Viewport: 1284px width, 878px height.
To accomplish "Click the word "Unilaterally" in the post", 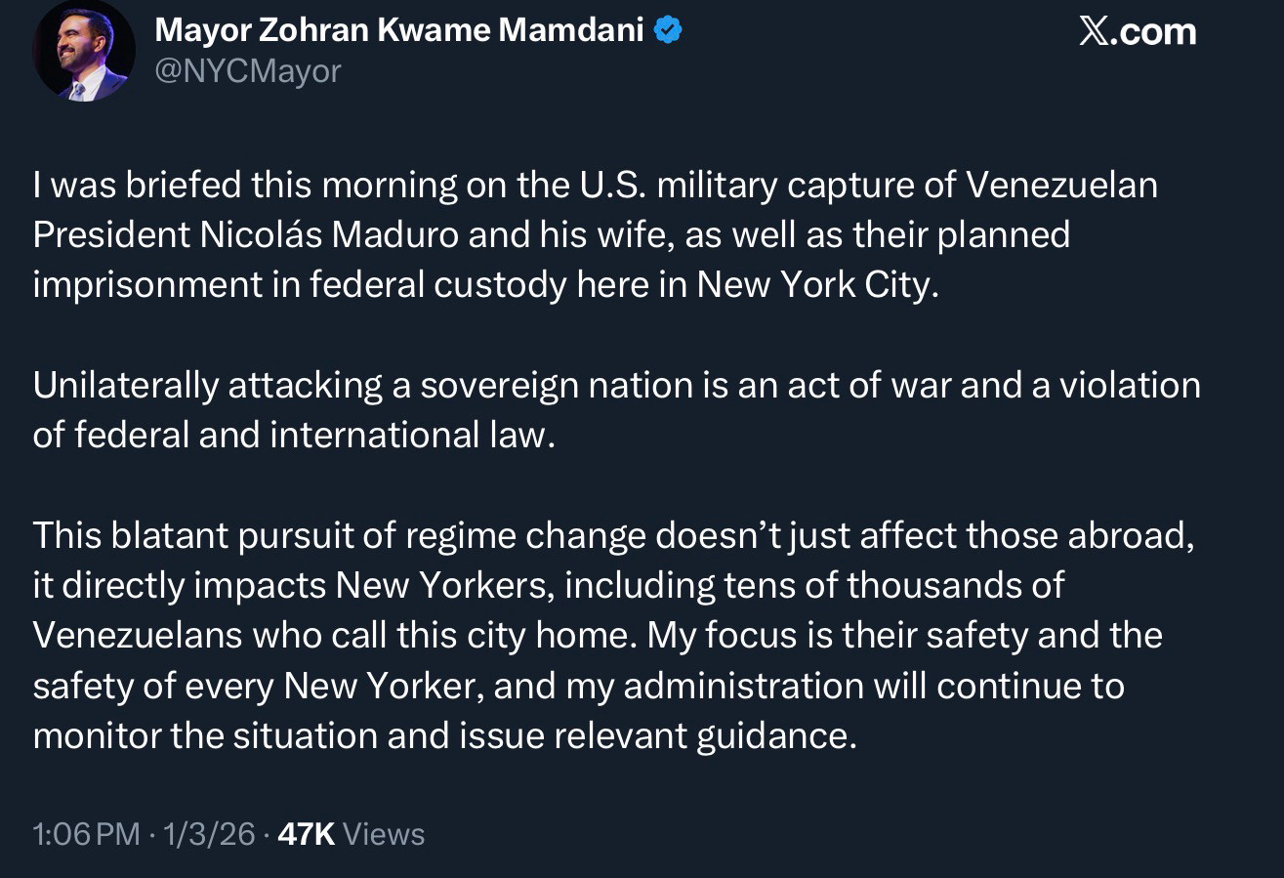I will 126,385.
